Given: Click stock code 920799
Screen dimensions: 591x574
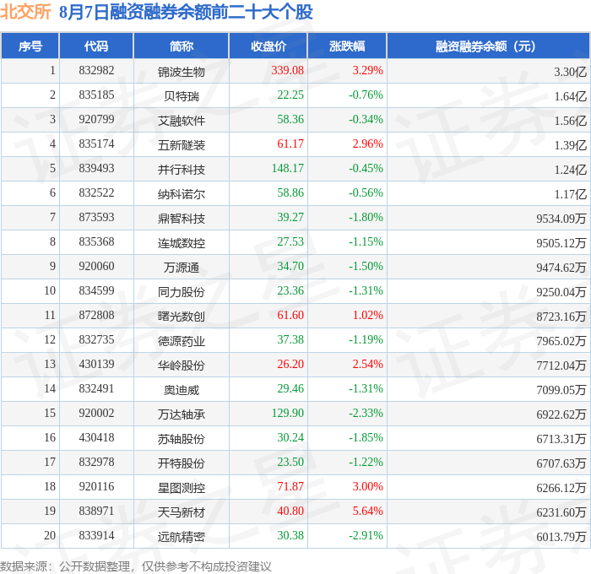Looking at the screenshot, I should [x=96, y=120].
